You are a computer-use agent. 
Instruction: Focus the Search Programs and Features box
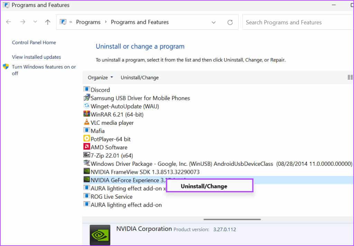298,22
